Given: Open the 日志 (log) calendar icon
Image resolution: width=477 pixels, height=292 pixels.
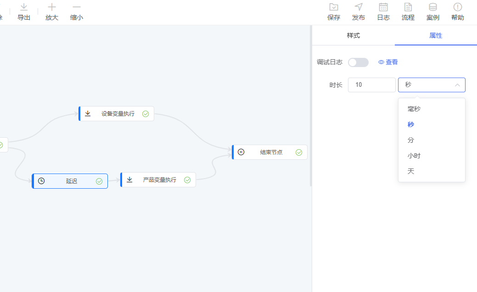Looking at the screenshot, I should pyautogui.click(x=383, y=7).
